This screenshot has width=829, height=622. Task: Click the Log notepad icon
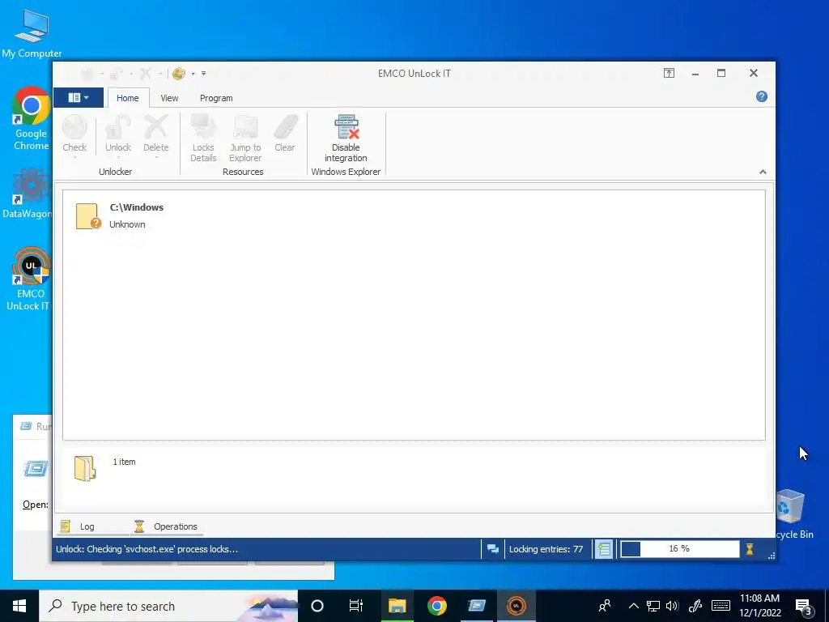pos(66,526)
